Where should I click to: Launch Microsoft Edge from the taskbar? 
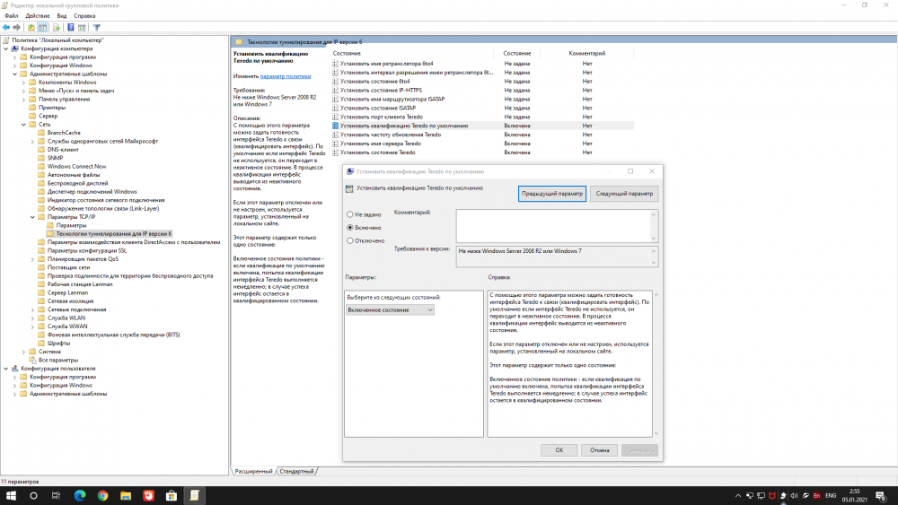tap(80, 496)
